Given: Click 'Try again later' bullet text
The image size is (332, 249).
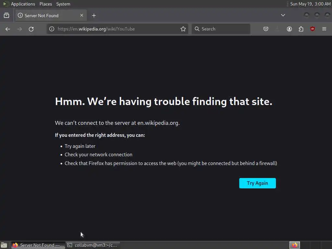Looking at the screenshot, I should pos(80,146).
